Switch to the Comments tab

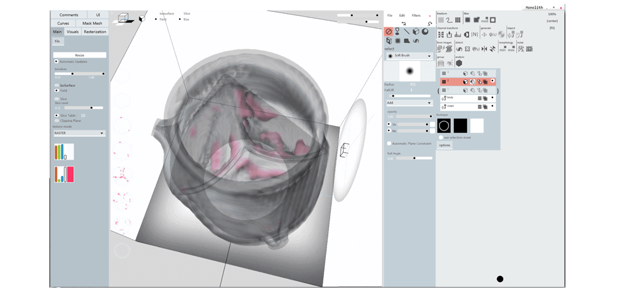pyautogui.click(x=69, y=15)
